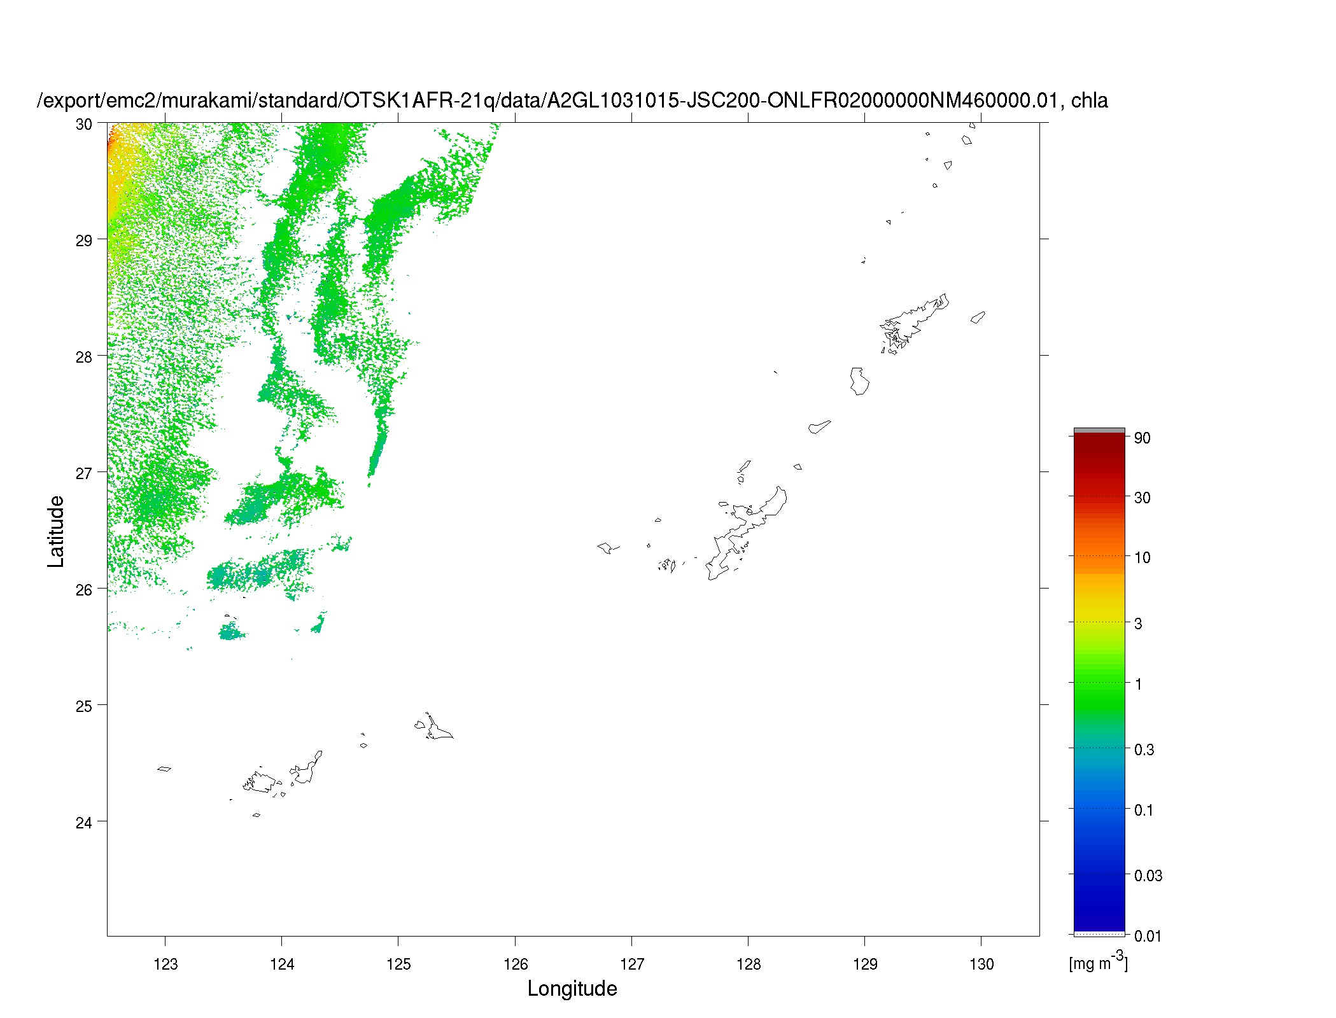Click colorbar label 30

[1143, 498]
